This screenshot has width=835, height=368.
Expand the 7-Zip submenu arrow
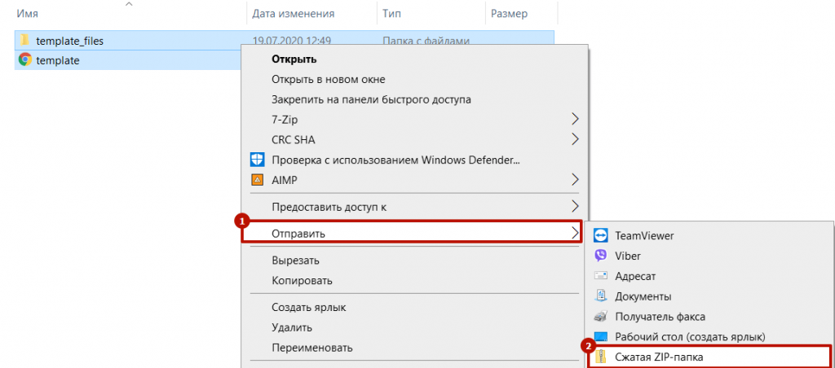575,119
